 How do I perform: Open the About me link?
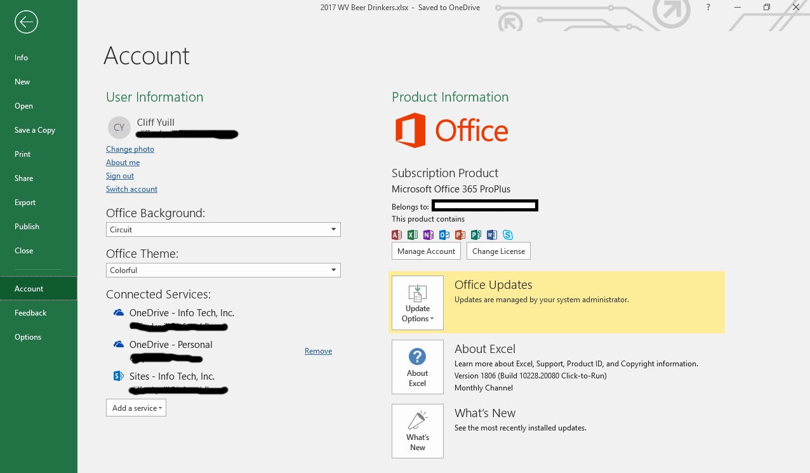click(x=123, y=163)
